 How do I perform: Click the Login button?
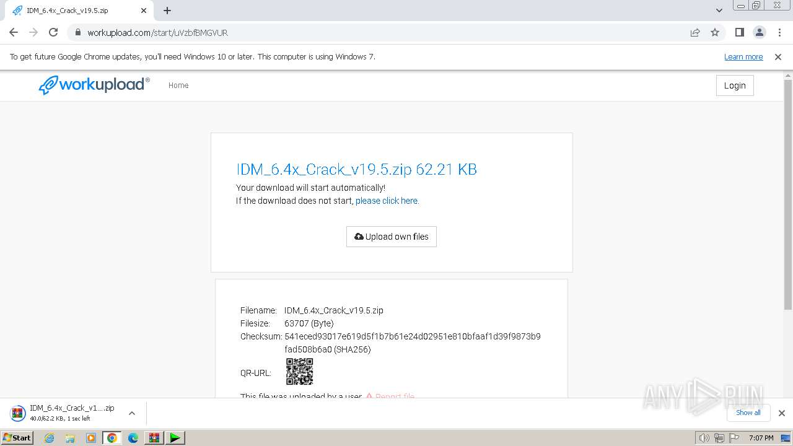click(735, 85)
